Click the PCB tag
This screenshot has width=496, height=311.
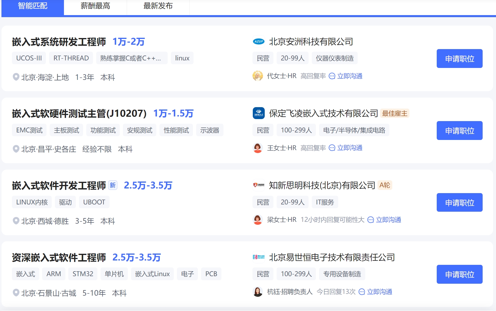211,274
